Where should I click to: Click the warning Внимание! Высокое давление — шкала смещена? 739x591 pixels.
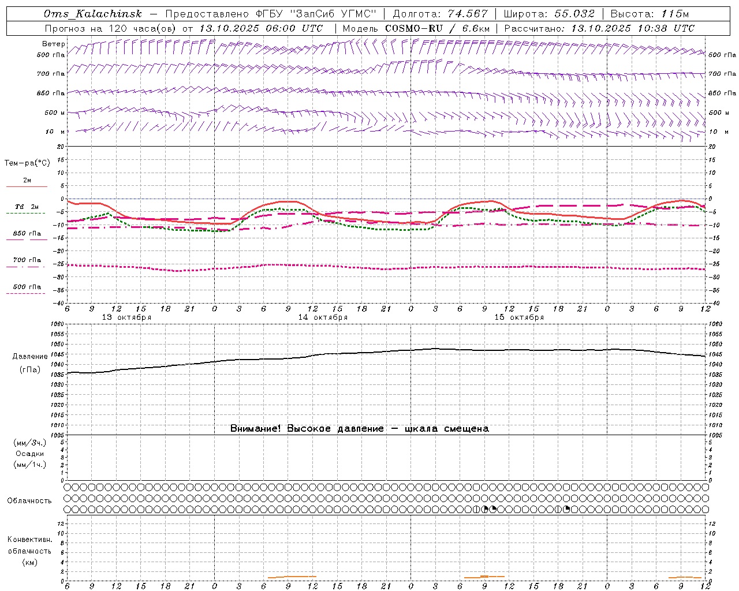click(359, 428)
